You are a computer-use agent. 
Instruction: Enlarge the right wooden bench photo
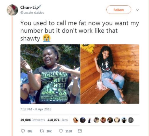(x=110, y=74)
